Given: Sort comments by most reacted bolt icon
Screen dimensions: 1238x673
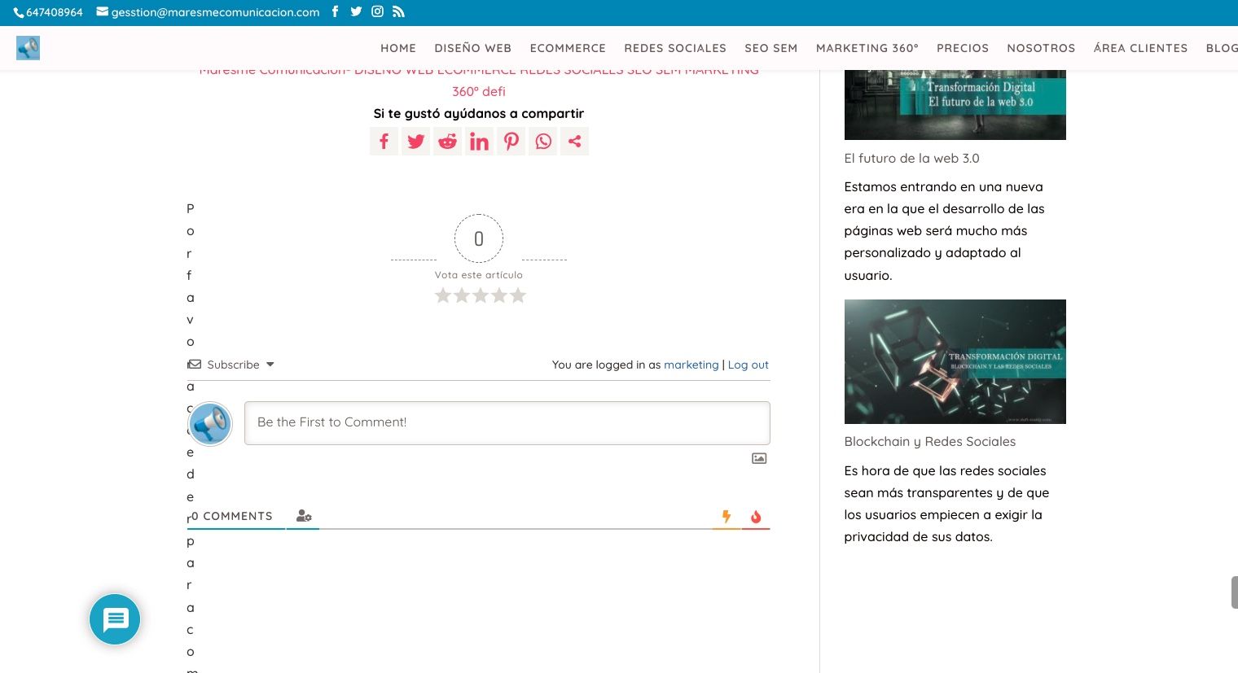Looking at the screenshot, I should click(x=727, y=517).
